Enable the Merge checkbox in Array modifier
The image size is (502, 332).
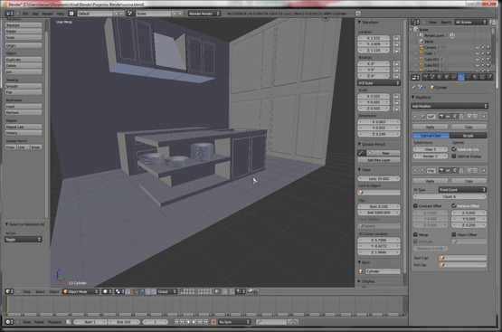pos(415,234)
